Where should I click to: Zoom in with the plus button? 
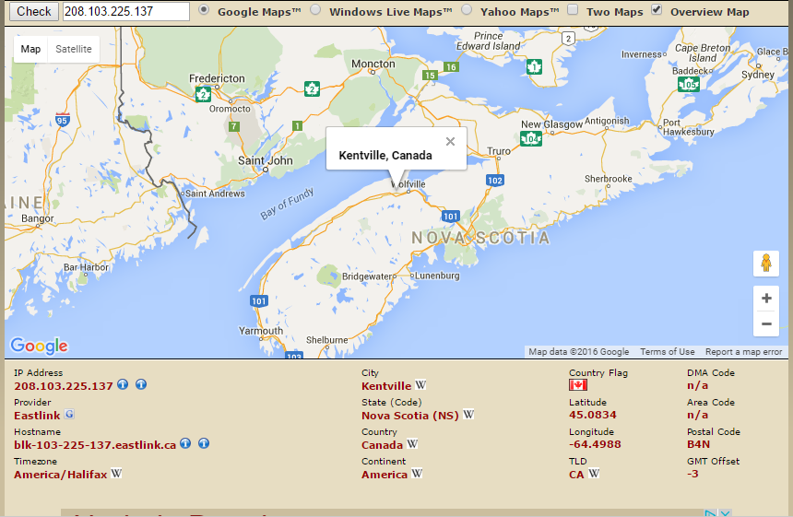(766, 299)
